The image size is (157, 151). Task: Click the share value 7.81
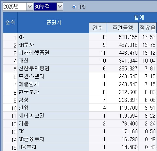click(x=150, y=68)
